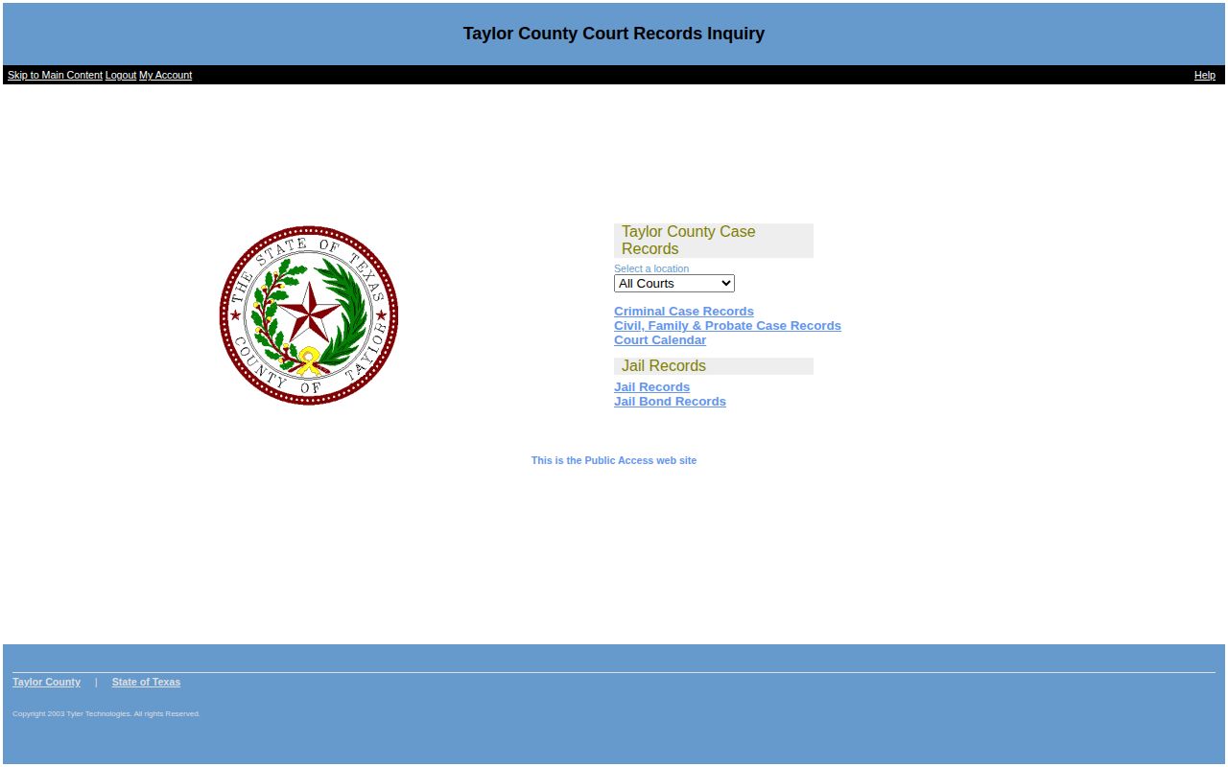Click the Taylor County seal image

tap(309, 315)
